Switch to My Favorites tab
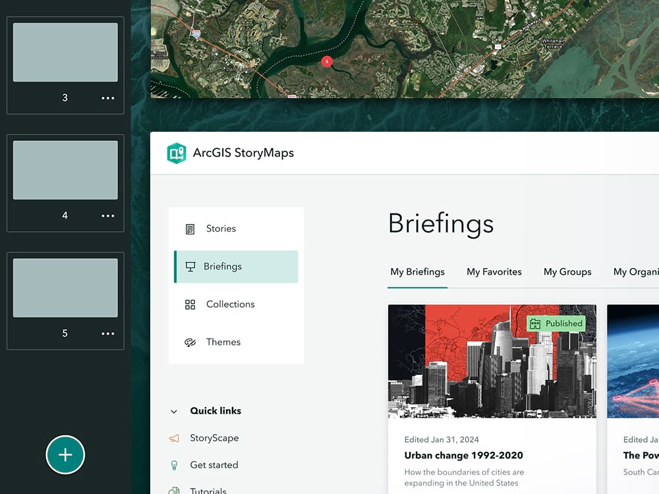 point(494,272)
